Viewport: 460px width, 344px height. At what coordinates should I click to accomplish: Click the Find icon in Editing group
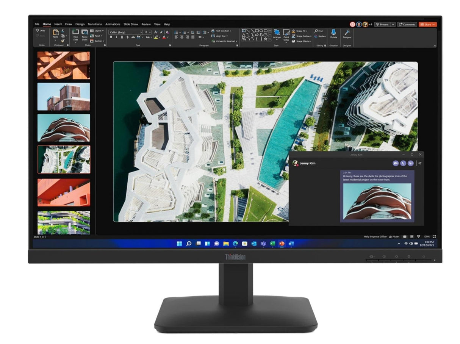point(317,30)
